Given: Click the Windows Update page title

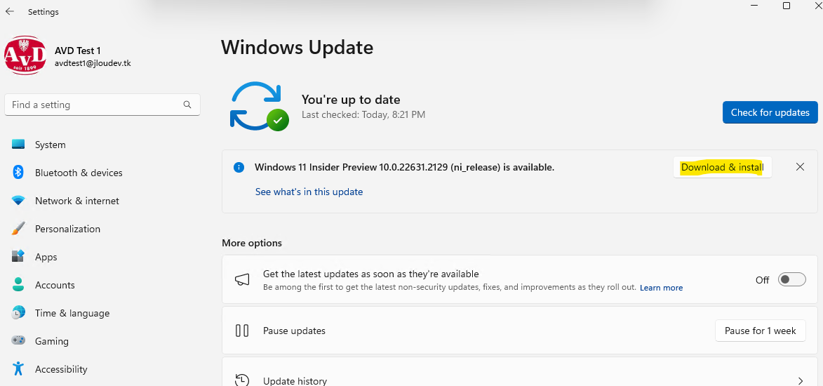Looking at the screenshot, I should 297,47.
